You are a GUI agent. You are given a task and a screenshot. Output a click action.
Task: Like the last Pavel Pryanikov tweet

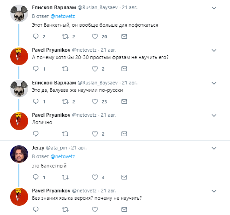[x=95, y=209]
